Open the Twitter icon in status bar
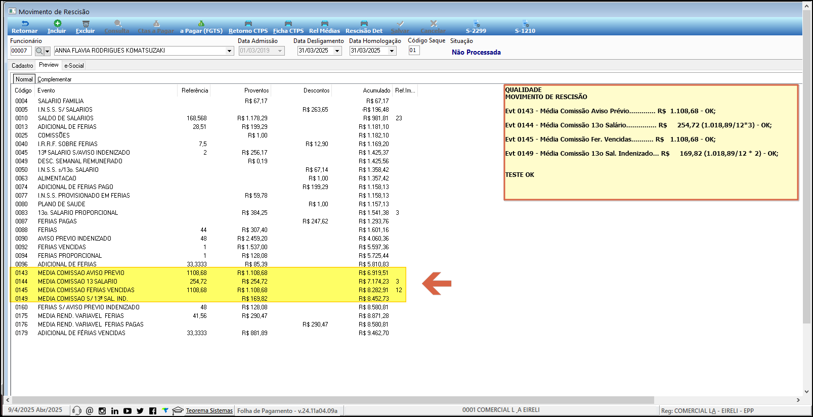The width and height of the screenshot is (813, 417). [140, 411]
